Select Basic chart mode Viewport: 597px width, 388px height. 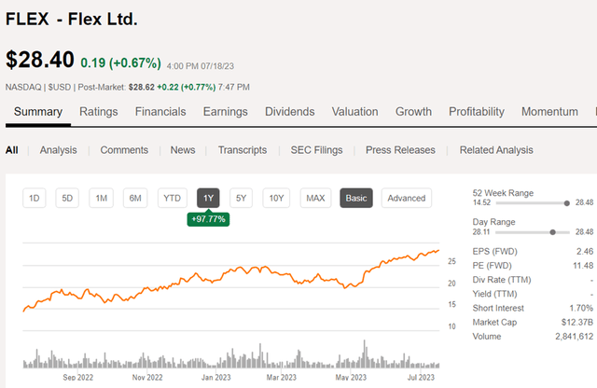pyautogui.click(x=356, y=198)
